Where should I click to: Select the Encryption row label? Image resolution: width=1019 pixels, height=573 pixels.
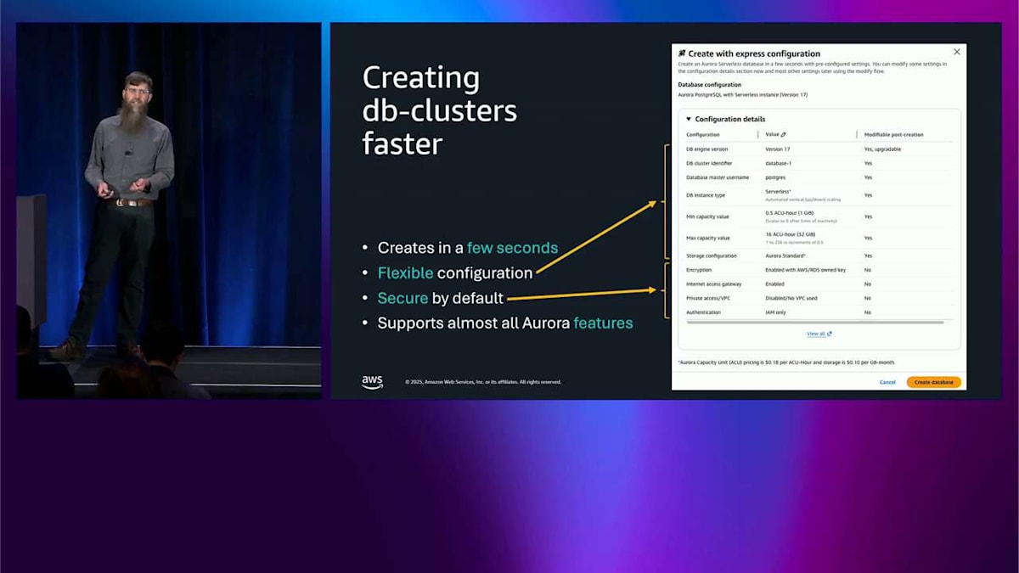(x=699, y=270)
